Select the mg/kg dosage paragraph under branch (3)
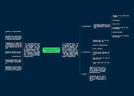 point(98,70)
